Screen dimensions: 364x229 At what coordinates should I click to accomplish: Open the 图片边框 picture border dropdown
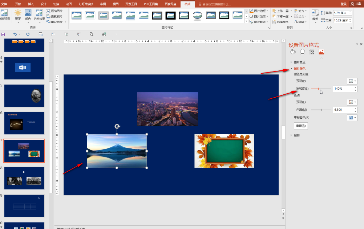[x=260, y=11]
